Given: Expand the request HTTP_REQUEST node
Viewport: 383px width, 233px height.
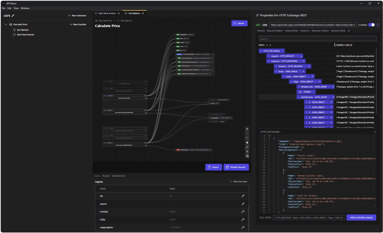Looking at the screenshot, I should coord(269,56).
